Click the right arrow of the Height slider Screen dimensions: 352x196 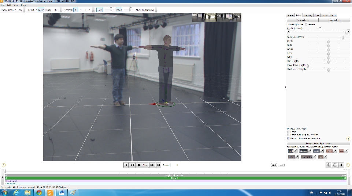tap(348, 32)
